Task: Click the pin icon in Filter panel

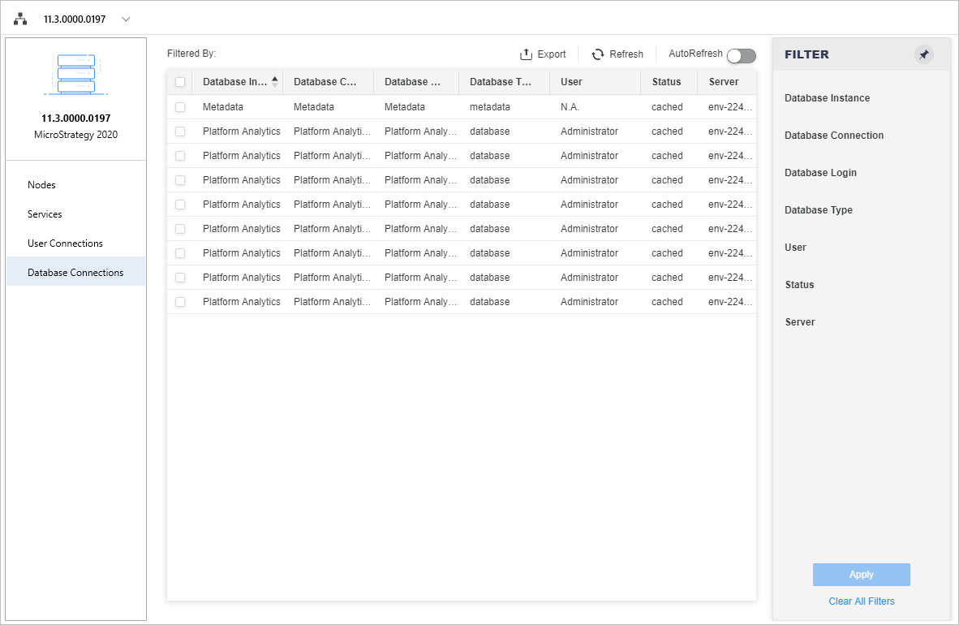Action: (923, 54)
